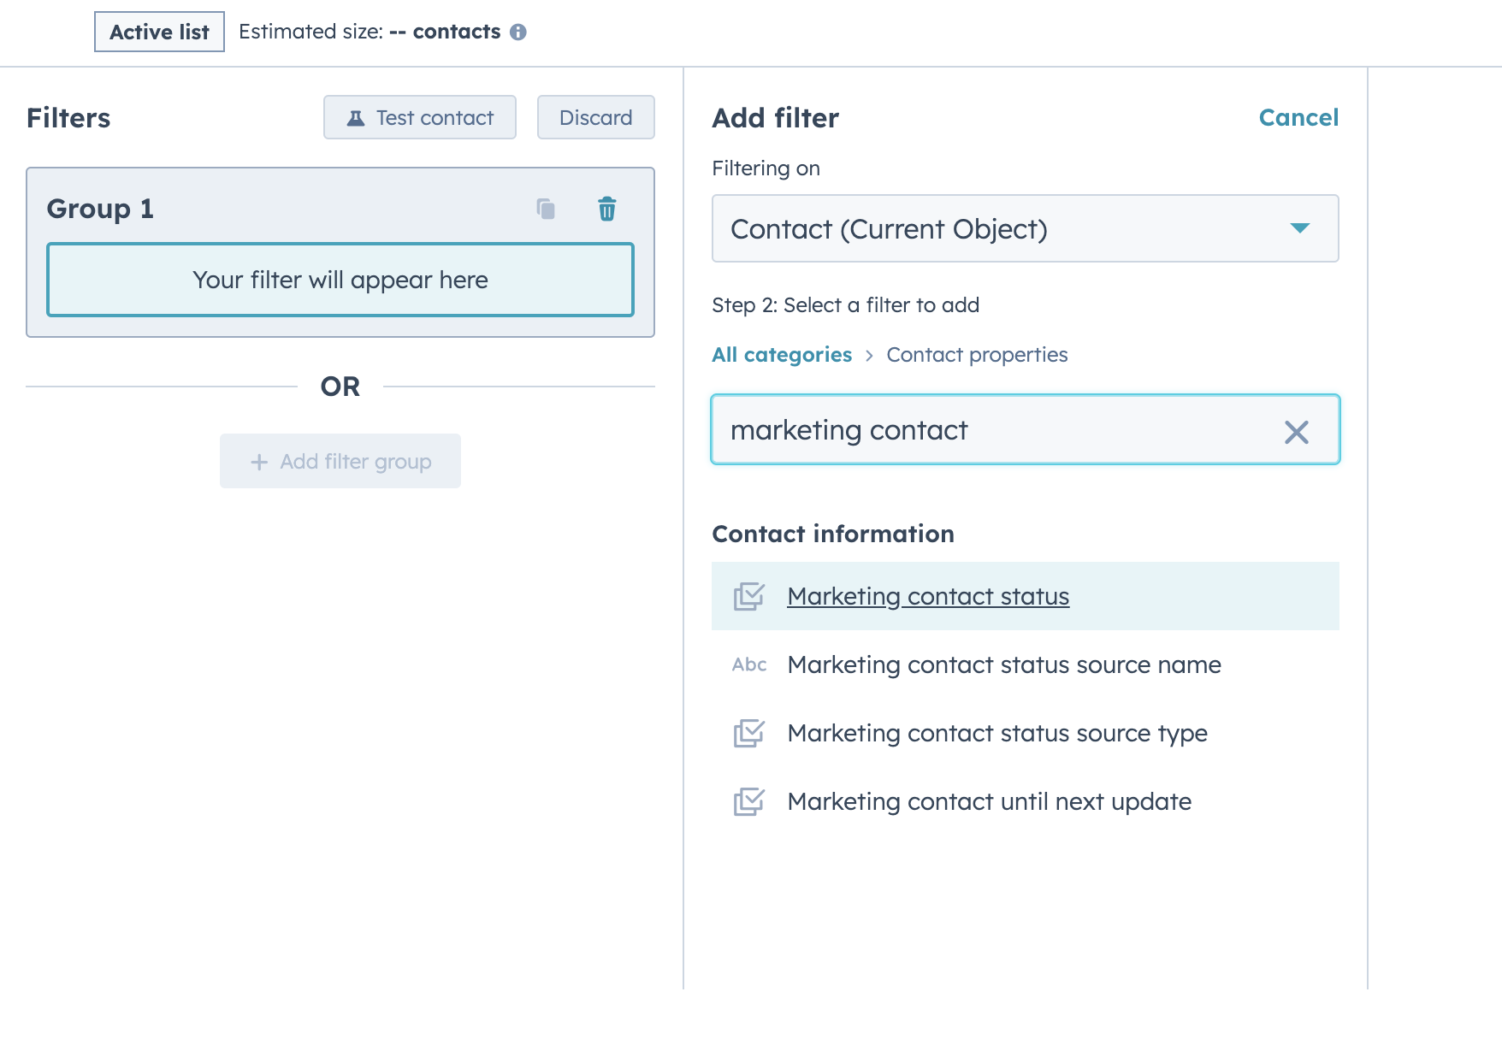1502x1045 pixels.
Task: Duplicate Group 1 using the copy icon
Action: click(545, 209)
